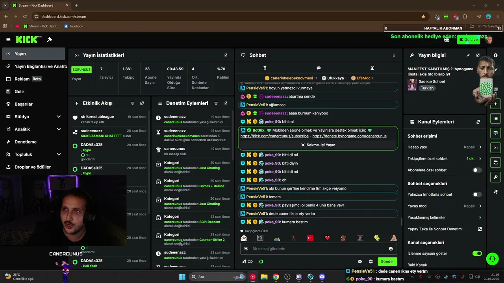Open the green headset support button
Screen dimensions: 504x283
(x=492, y=258)
